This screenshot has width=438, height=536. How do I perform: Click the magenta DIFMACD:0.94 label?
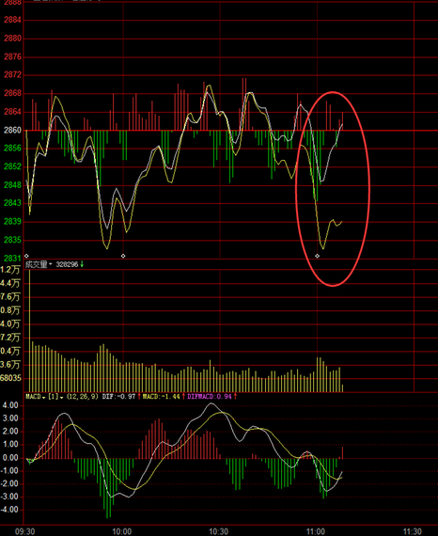pyautogui.click(x=210, y=397)
